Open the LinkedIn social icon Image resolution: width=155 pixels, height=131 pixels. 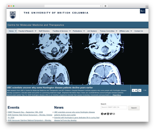point(108,114)
